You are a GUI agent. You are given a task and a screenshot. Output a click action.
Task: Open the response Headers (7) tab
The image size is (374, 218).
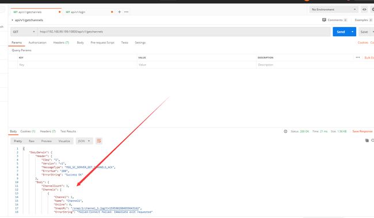pos(48,131)
